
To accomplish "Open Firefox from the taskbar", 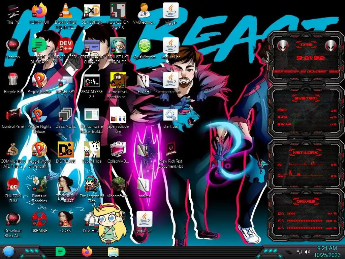I will point(87,252).
